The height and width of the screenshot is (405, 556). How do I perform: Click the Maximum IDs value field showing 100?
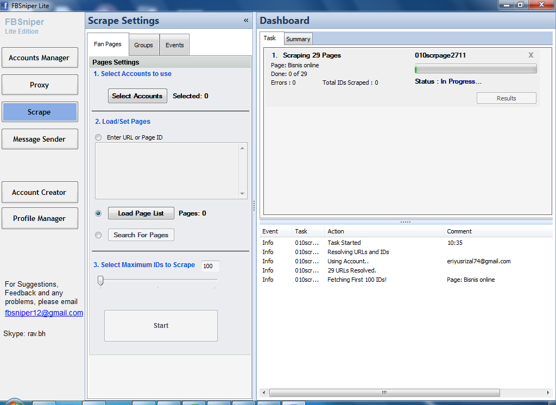click(210, 266)
